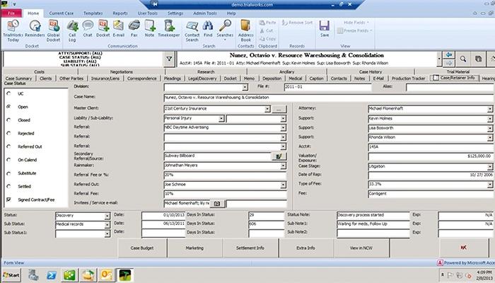Open the Reports ribbon tab
Image resolution: width=495 pixels, height=283 pixels.
[120, 13]
